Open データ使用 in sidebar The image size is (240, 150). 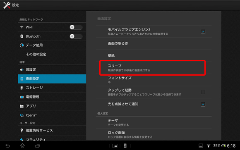[x=52, y=45]
